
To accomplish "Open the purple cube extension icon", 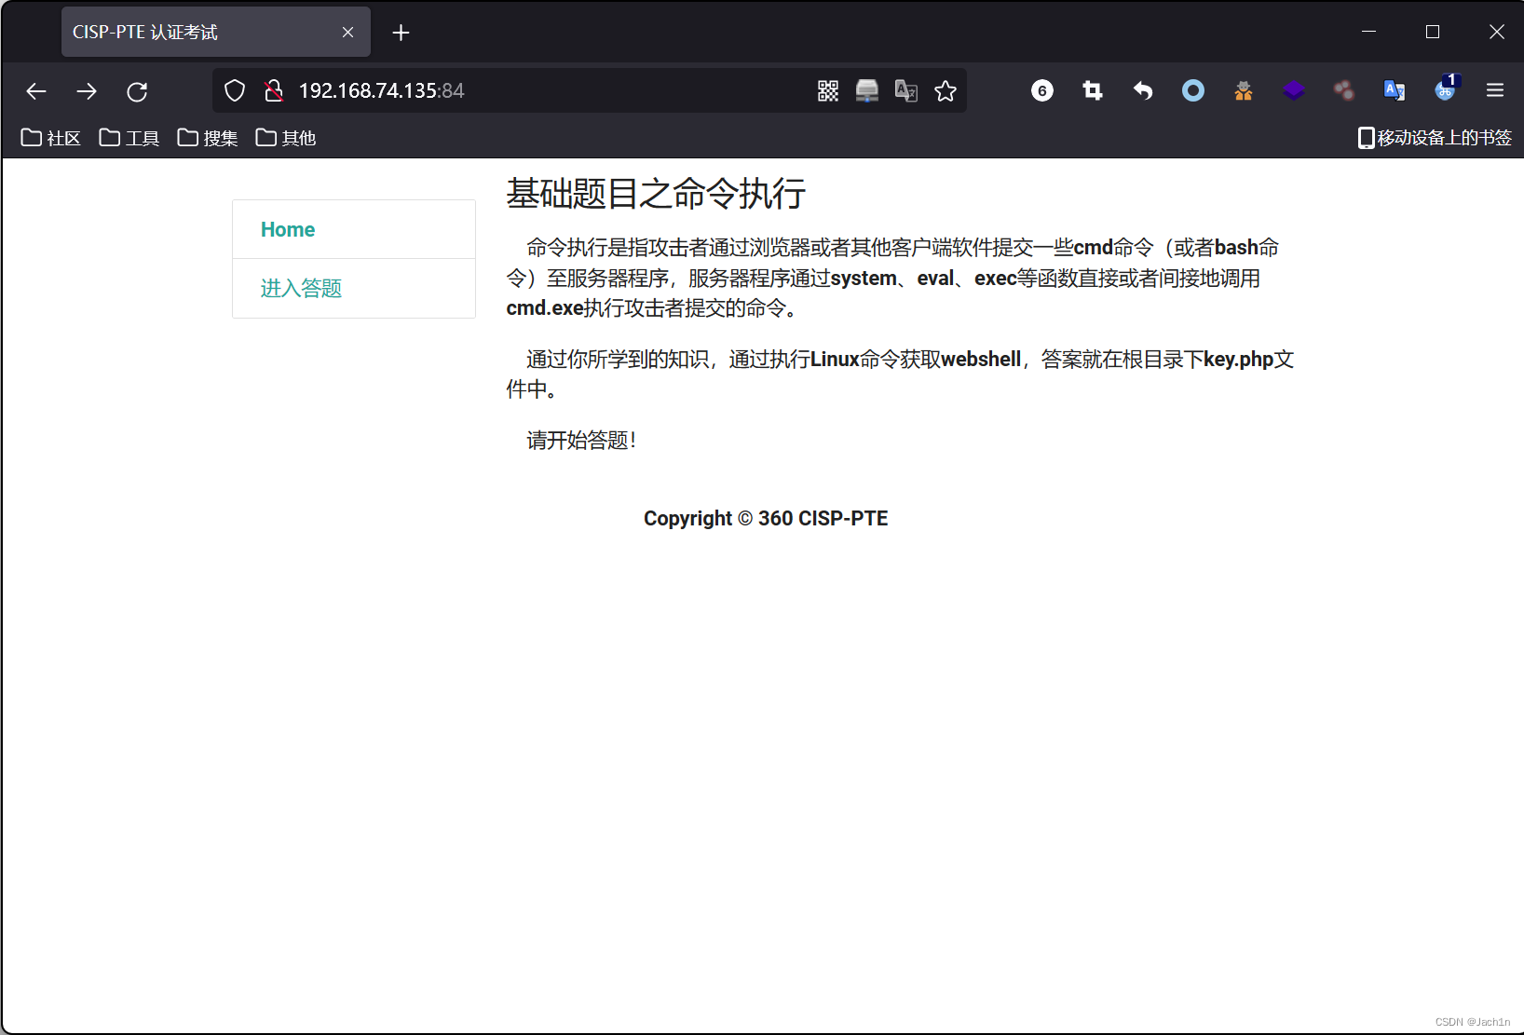I will [1294, 90].
